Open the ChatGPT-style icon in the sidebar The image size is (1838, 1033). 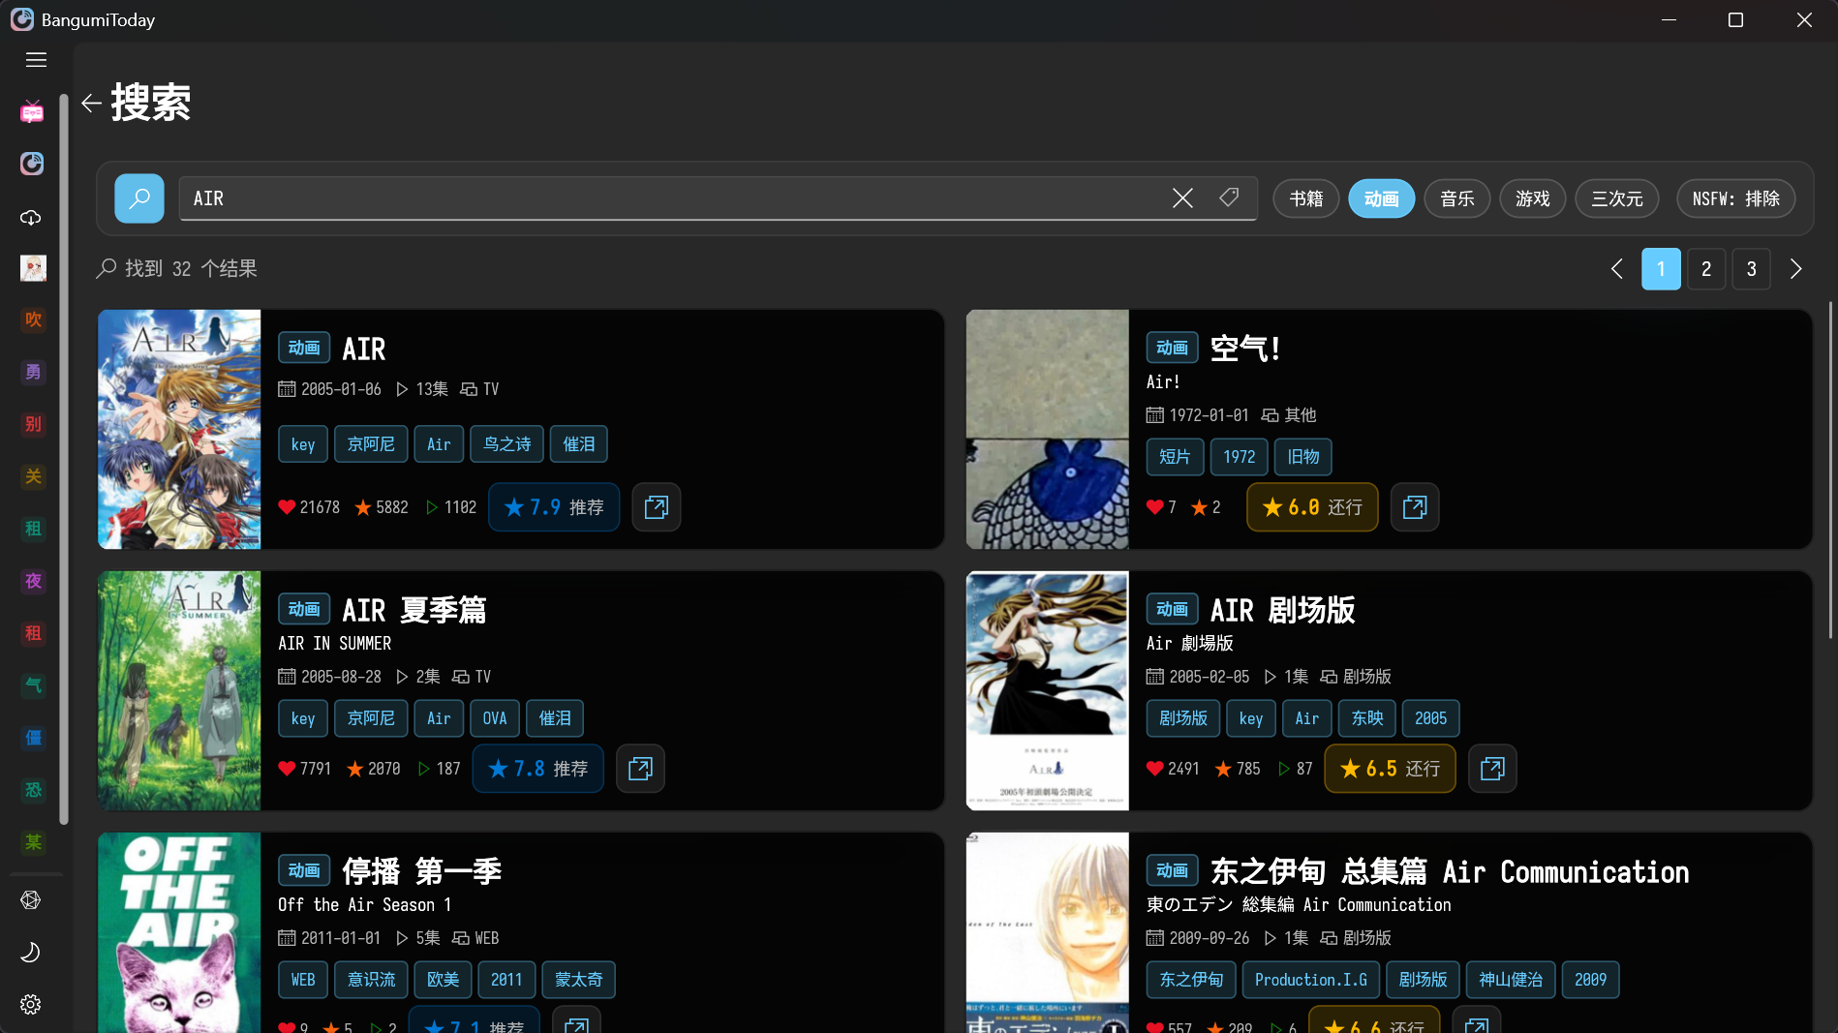tap(31, 899)
